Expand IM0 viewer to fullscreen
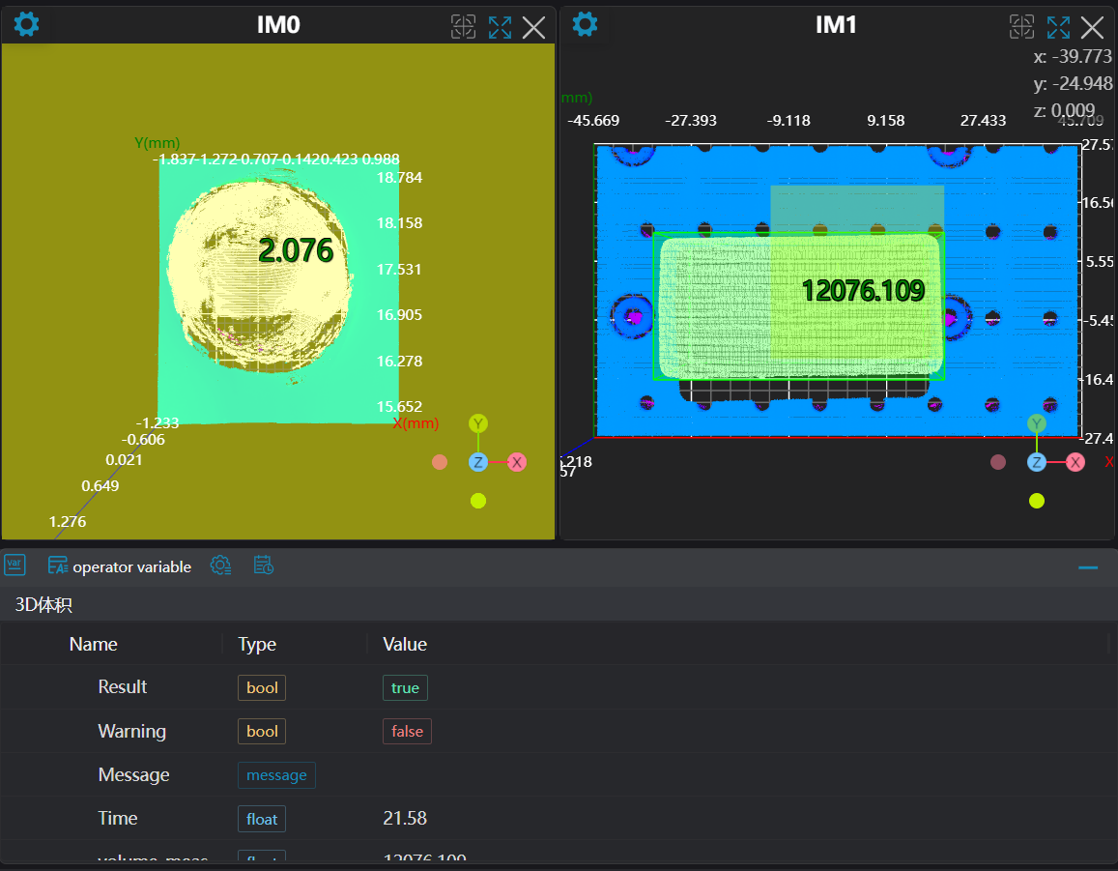 [x=500, y=27]
